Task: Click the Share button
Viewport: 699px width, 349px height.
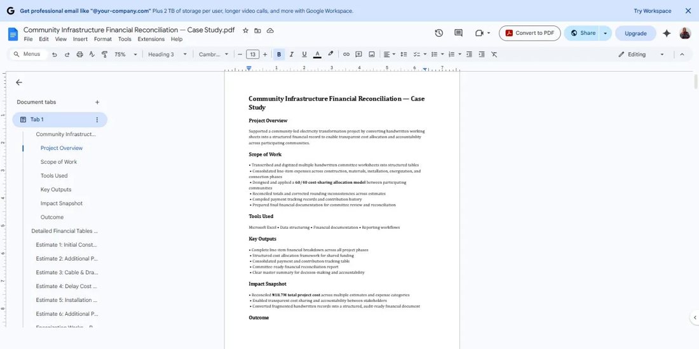Action: (x=583, y=33)
